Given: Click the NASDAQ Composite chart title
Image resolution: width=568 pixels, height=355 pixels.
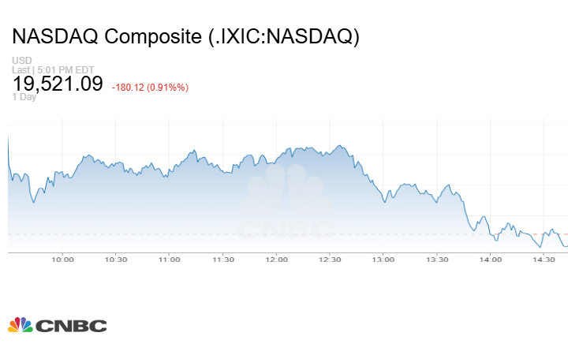Looking at the screenshot, I should click(185, 37).
